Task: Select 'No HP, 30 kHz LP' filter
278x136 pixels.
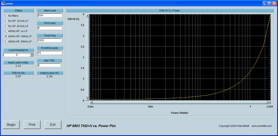Action: tap(6, 21)
